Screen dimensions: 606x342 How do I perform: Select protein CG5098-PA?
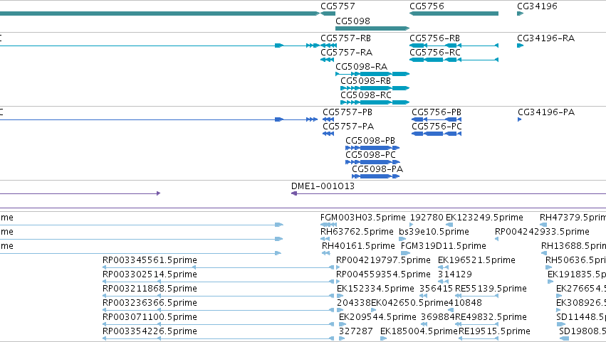[377, 169]
